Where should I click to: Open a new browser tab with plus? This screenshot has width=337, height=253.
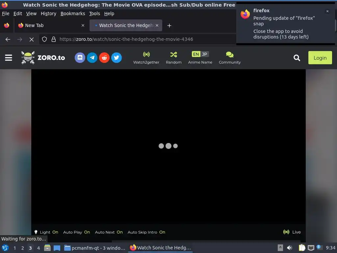pos(169,26)
